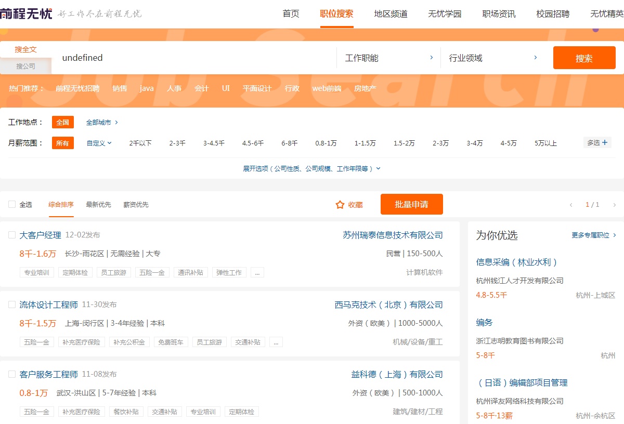Image resolution: width=624 pixels, height=424 pixels.
Task: Filter salary by 5万以上
Action: click(x=545, y=143)
